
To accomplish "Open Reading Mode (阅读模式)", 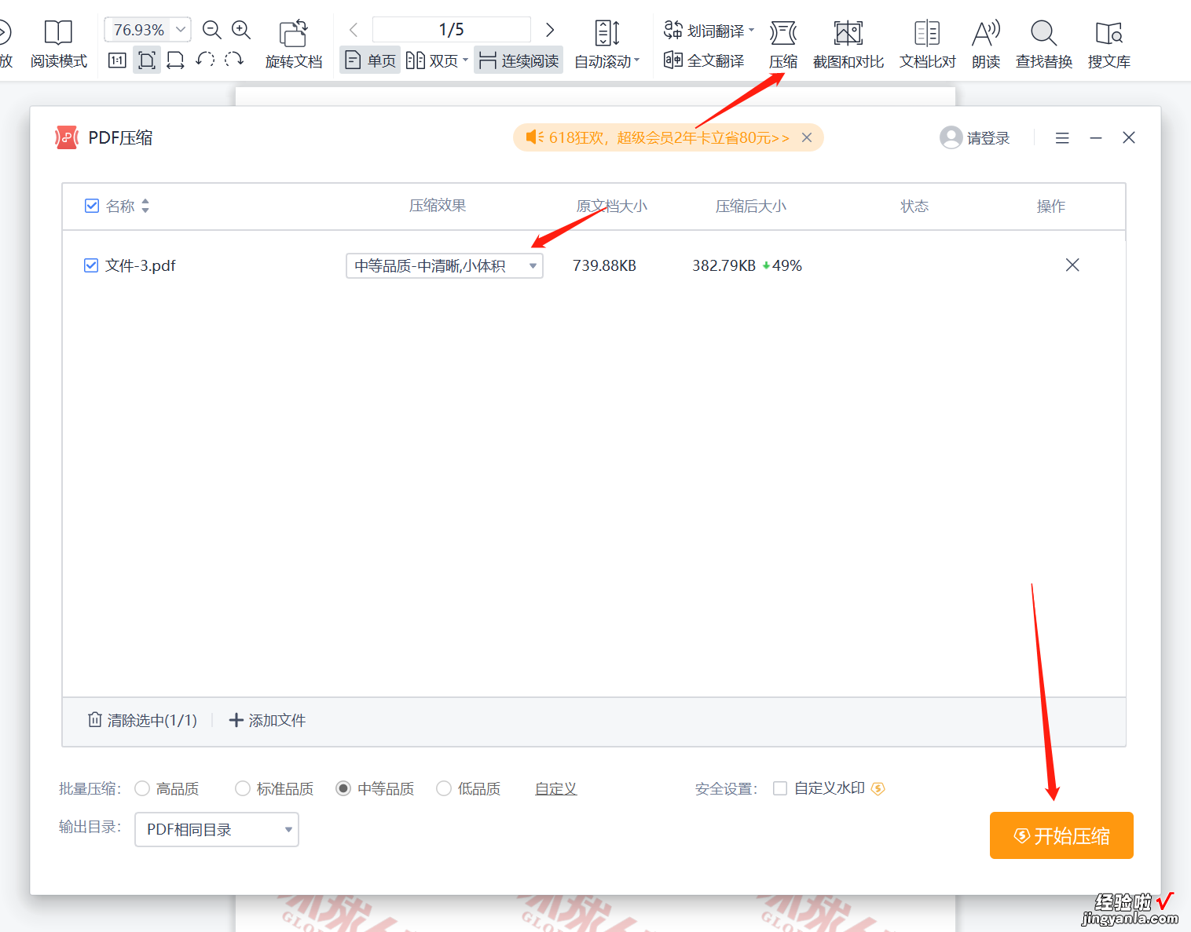I will coord(58,45).
